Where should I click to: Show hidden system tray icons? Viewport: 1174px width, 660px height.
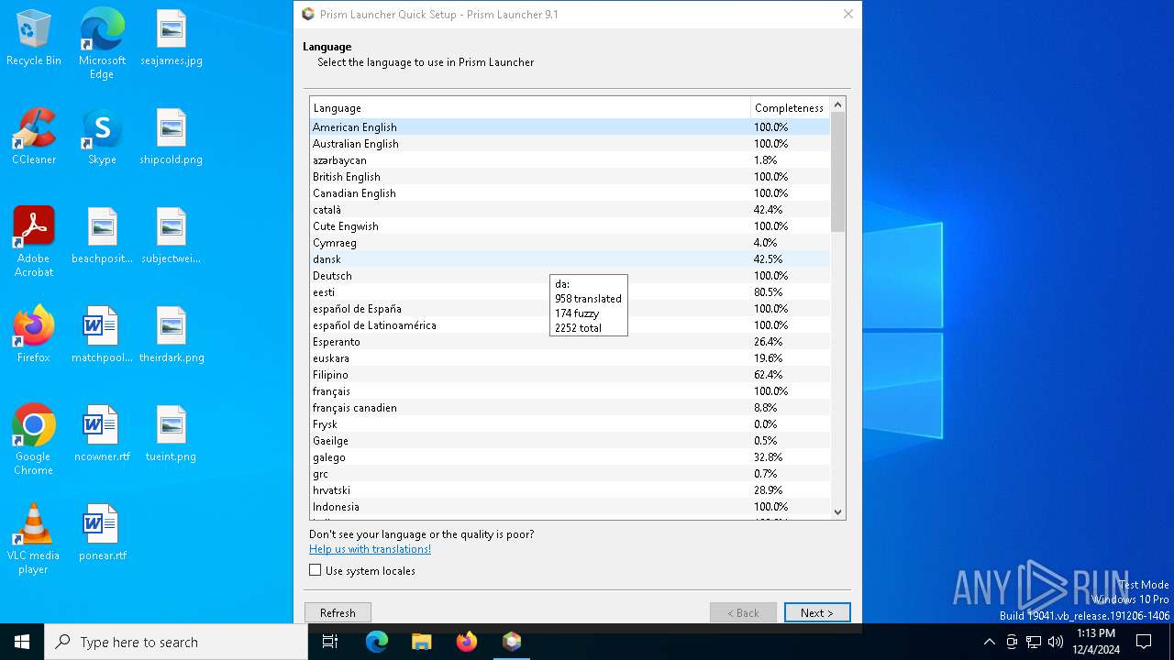989,642
